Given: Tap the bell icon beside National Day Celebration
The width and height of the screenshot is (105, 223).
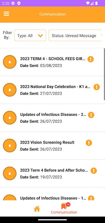Looking at the screenshot, I should tap(10, 90).
